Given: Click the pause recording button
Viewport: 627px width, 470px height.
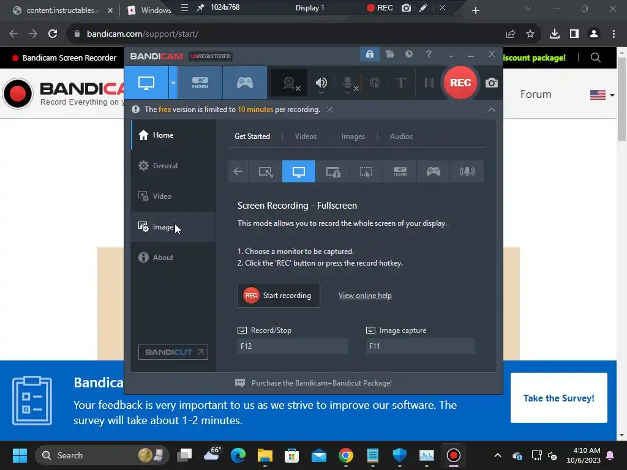Looking at the screenshot, I should pyautogui.click(x=429, y=83).
